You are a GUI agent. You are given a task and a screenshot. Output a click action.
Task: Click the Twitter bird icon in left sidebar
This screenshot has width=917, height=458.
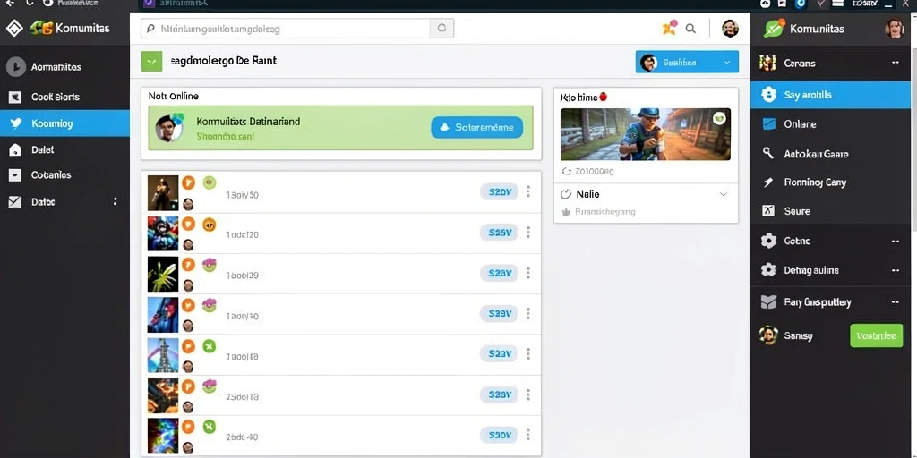[x=16, y=123]
